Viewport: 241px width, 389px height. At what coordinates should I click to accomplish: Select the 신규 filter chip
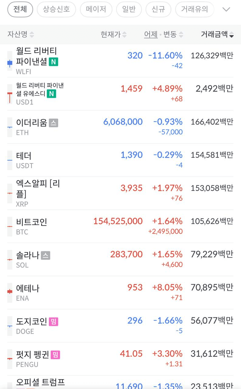click(158, 9)
